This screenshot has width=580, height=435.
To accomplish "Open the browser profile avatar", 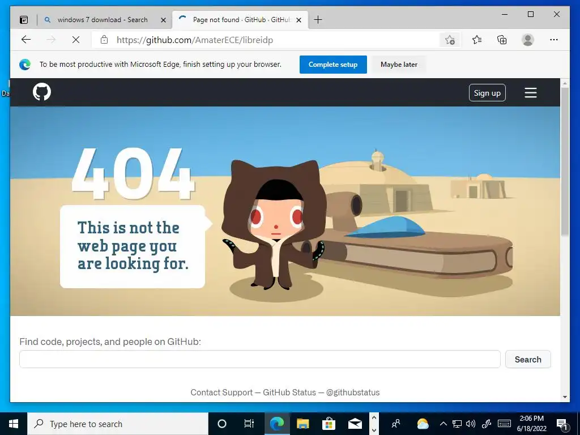I will [528, 40].
